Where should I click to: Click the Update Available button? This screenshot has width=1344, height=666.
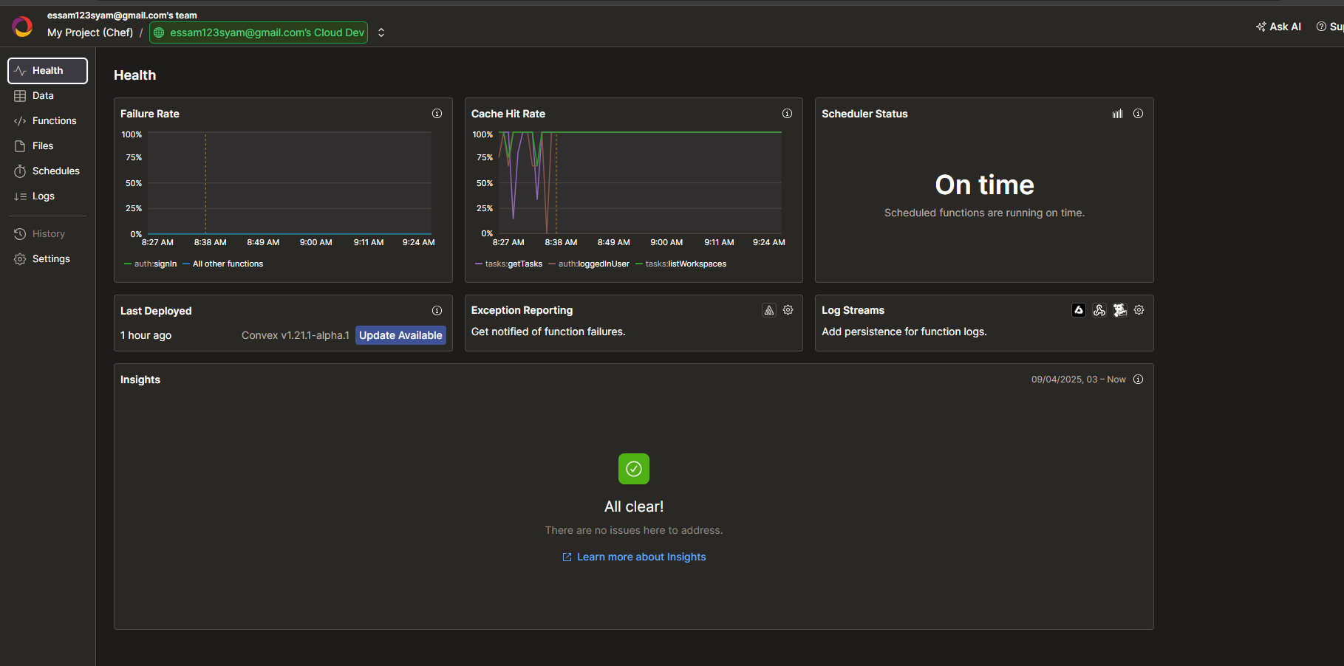coord(400,335)
